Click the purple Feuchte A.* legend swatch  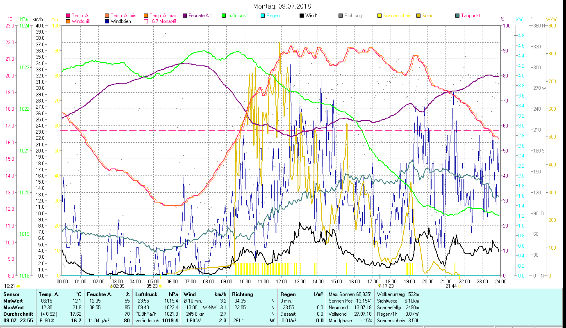click(184, 16)
